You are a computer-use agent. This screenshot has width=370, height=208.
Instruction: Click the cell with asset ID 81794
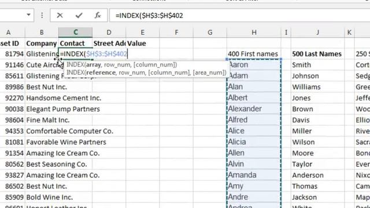click(x=13, y=54)
